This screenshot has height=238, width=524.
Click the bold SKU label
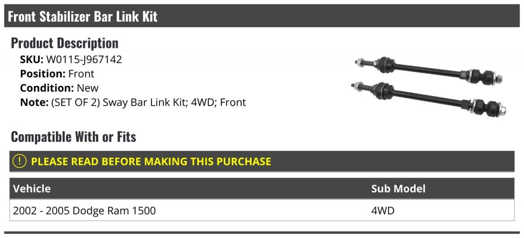tap(32, 60)
